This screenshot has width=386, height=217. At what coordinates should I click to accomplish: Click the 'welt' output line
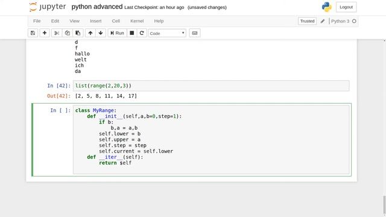pyautogui.click(x=81, y=60)
